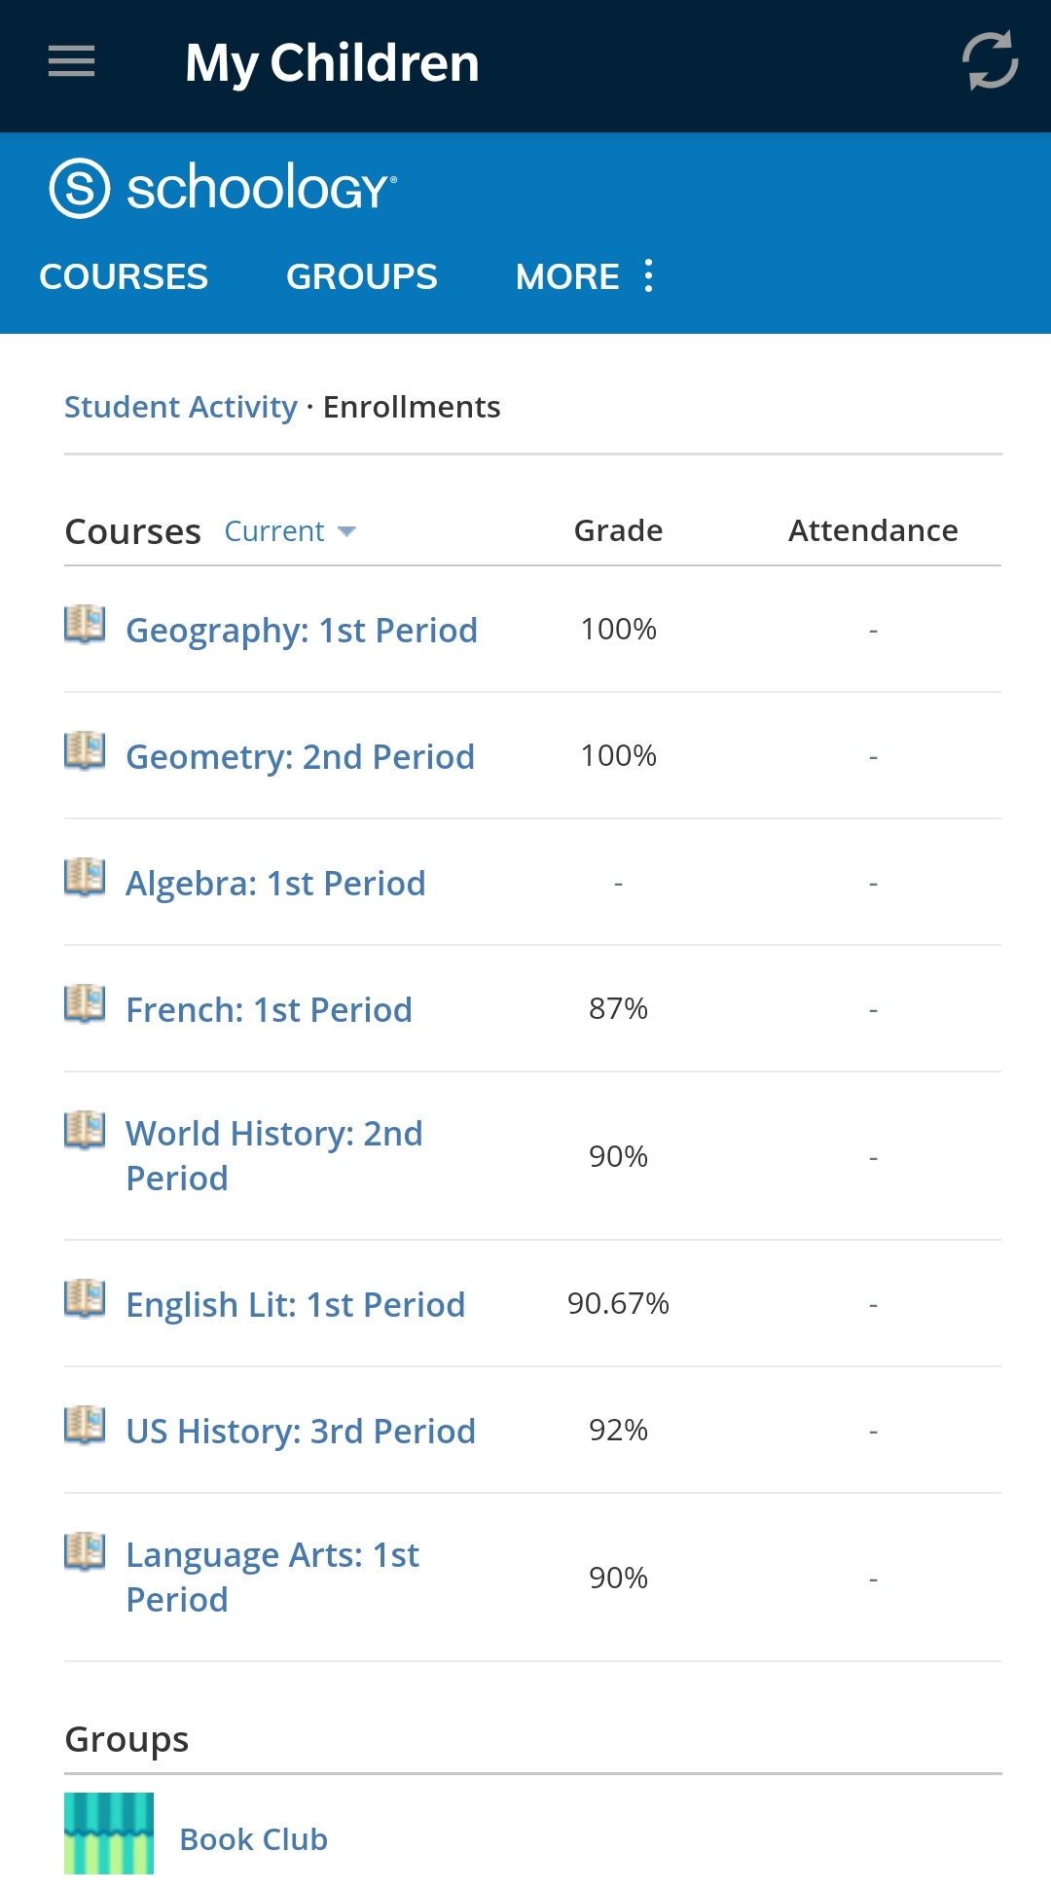Select the Enrollments breadcrumb label
Screen dimensions: 1051x1888
tap(412, 407)
